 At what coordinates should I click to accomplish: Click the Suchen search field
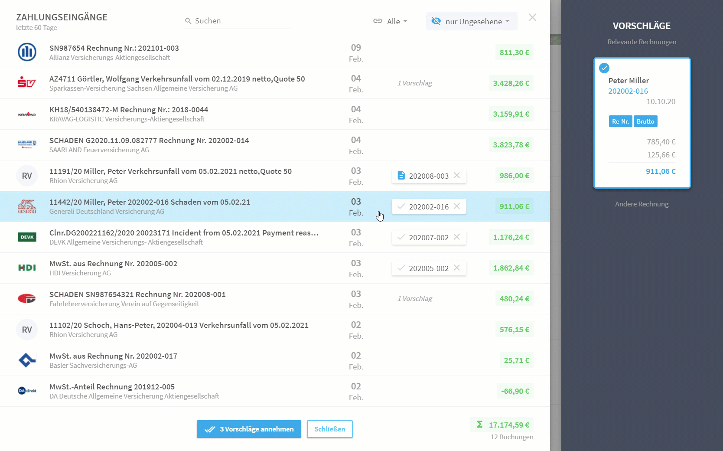(x=238, y=21)
